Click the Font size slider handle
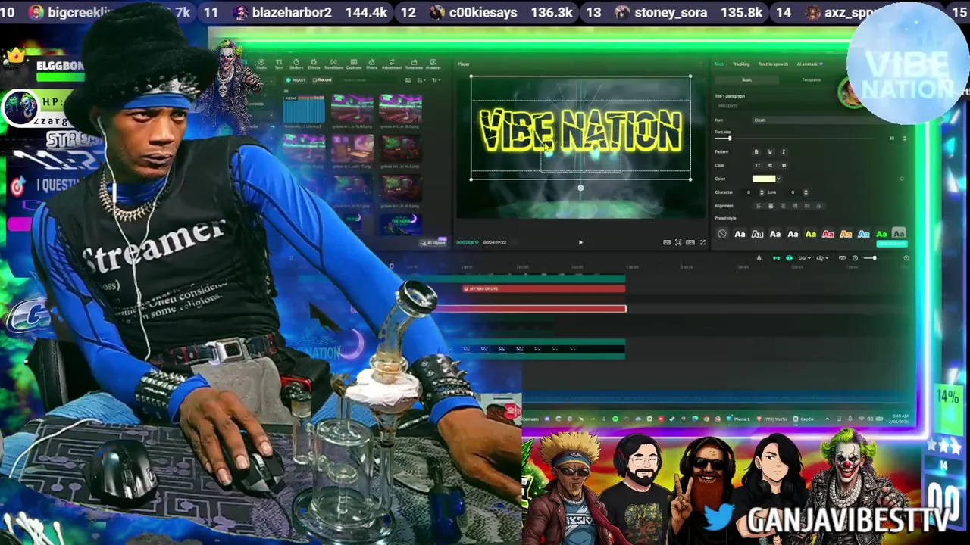The image size is (970, 545). [x=730, y=139]
